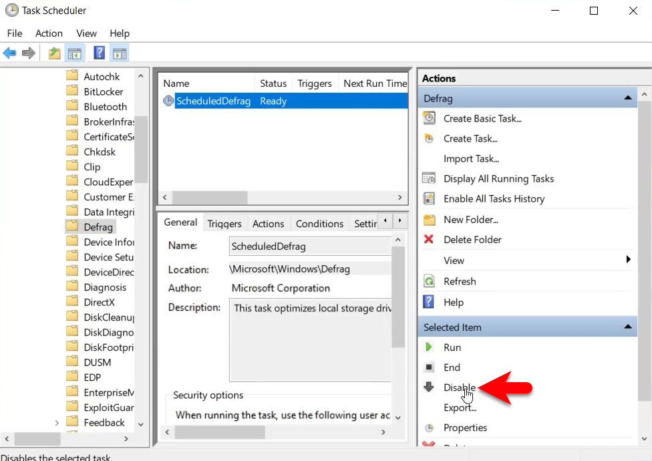Toggle the Show/Hide Console Tree icon
The height and width of the screenshot is (461, 652).
tap(75, 53)
